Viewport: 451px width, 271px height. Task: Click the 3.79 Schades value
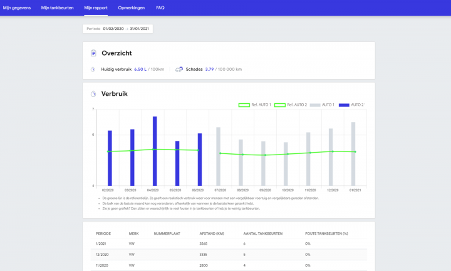(x=209, y=69)
